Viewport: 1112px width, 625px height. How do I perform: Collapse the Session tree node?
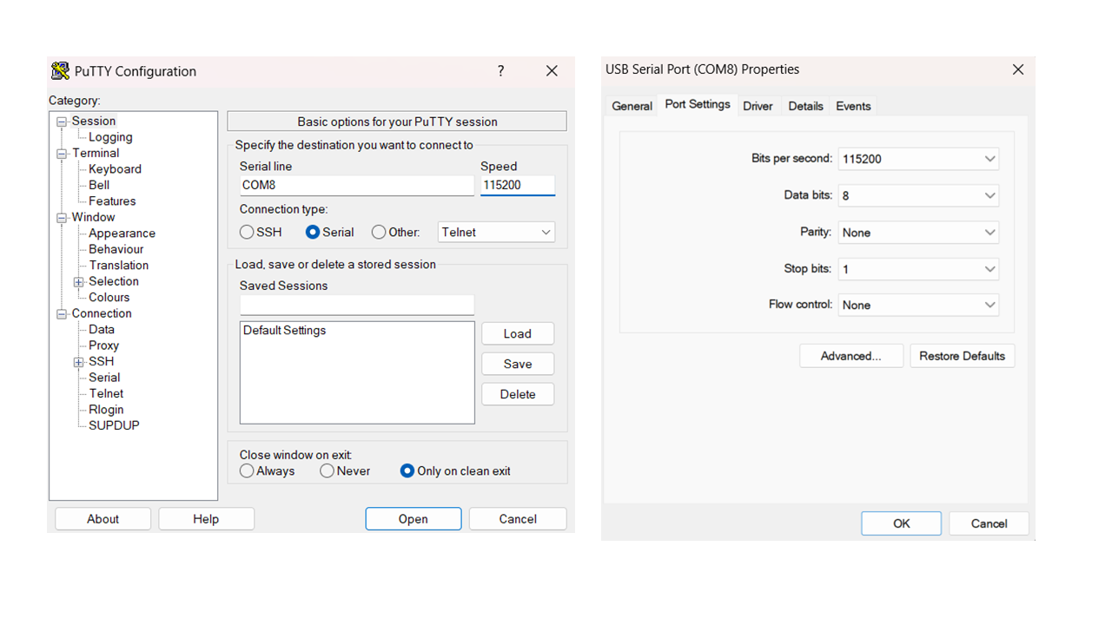coord(62,122)
